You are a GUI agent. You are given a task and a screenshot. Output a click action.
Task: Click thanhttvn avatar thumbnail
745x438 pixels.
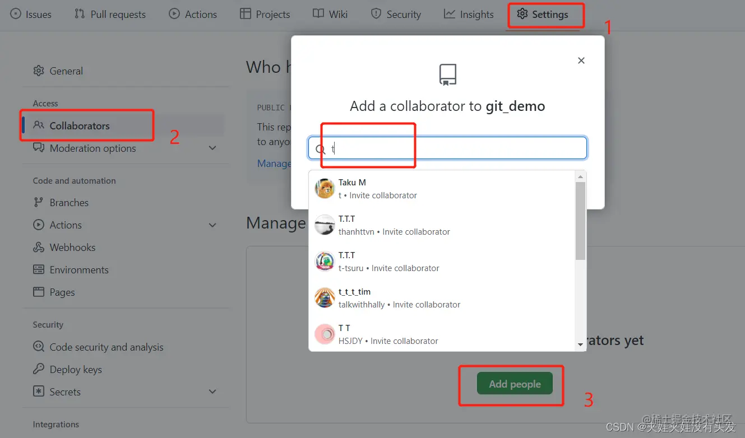(x=325, y=225)
